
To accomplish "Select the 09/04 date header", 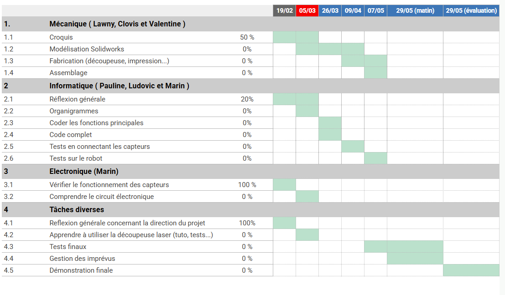I will [x=353, y=10].
